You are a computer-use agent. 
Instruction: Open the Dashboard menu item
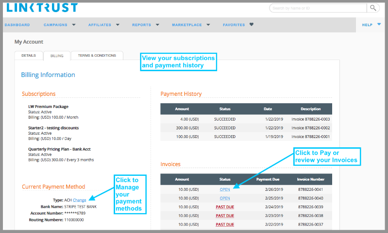click(x=17, y=25)
